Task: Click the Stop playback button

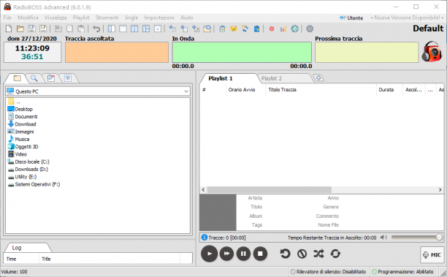Action: click(x=260, y=254)
